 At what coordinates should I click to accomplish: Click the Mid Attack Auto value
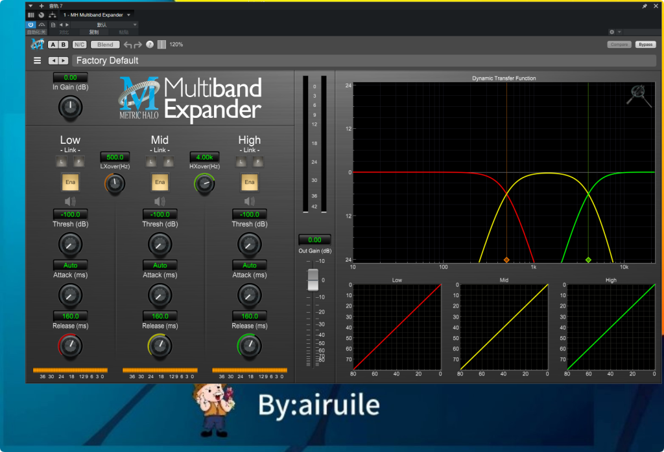click(160, 265)
